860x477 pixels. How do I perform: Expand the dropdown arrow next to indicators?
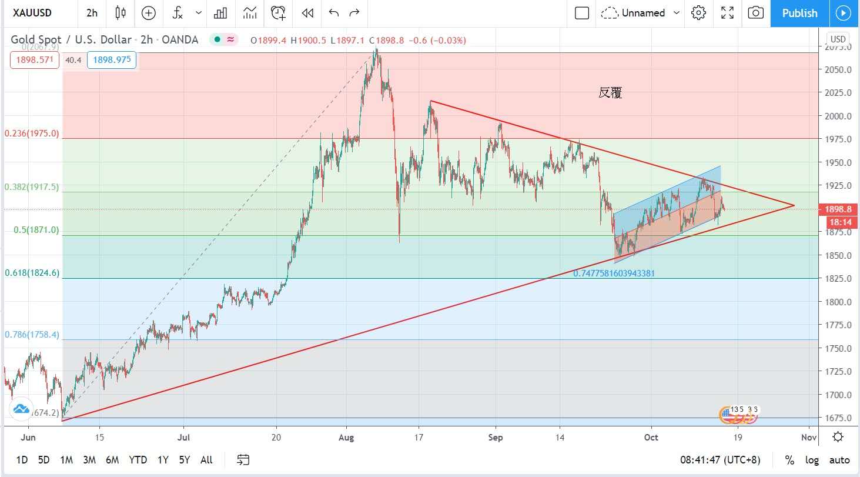(199, 13)
